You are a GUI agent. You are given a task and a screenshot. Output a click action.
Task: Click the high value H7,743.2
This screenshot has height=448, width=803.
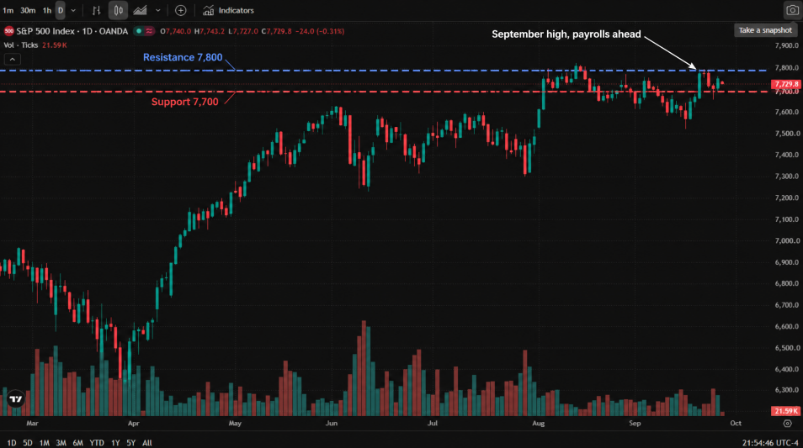coord(210,31)
